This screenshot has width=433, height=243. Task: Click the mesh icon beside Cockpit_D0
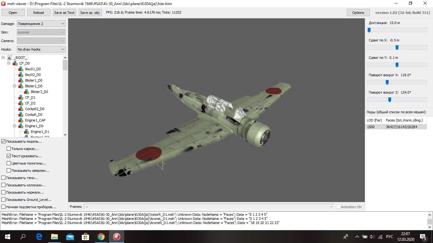click(21, 115)
